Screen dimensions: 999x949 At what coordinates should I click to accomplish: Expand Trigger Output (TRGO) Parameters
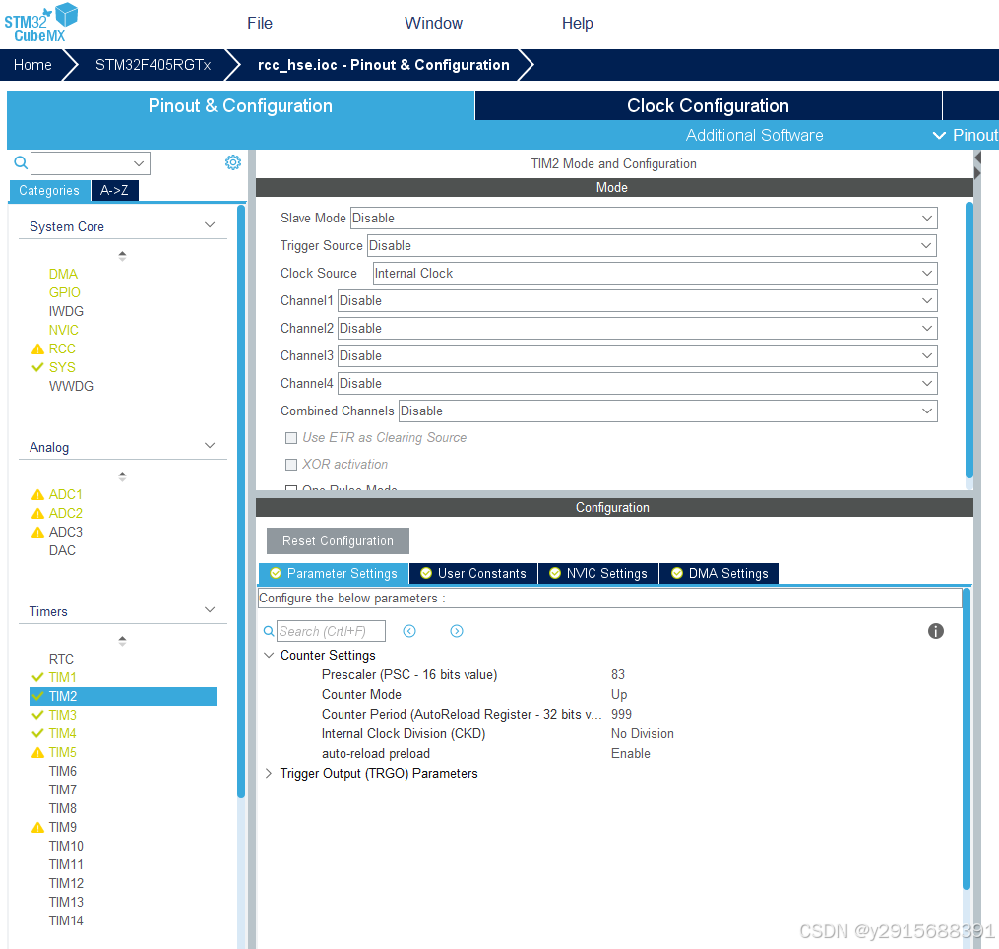coord(269,773)
